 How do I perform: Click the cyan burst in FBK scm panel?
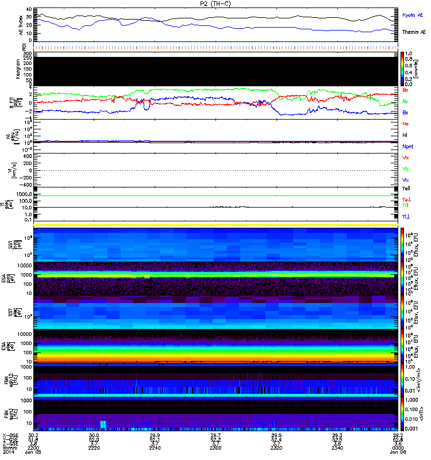[x=103, y=424]
